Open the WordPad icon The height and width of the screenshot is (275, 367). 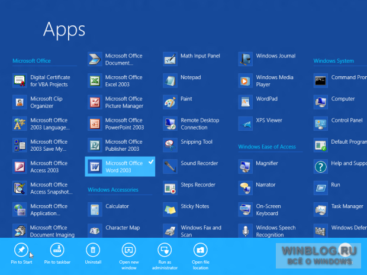(246, 102)
